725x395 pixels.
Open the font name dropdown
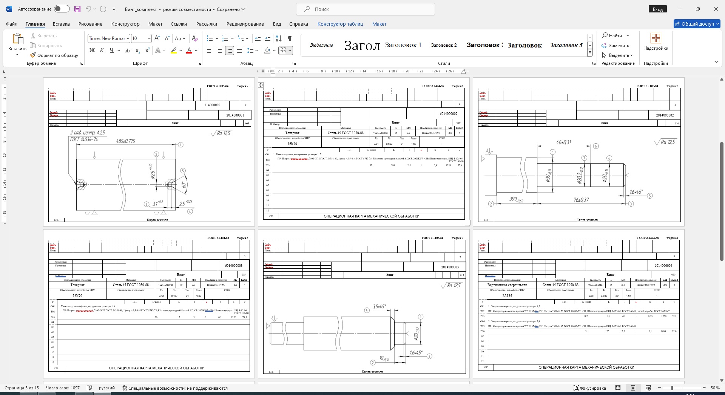pyautogui.click(x=128, y=38)
